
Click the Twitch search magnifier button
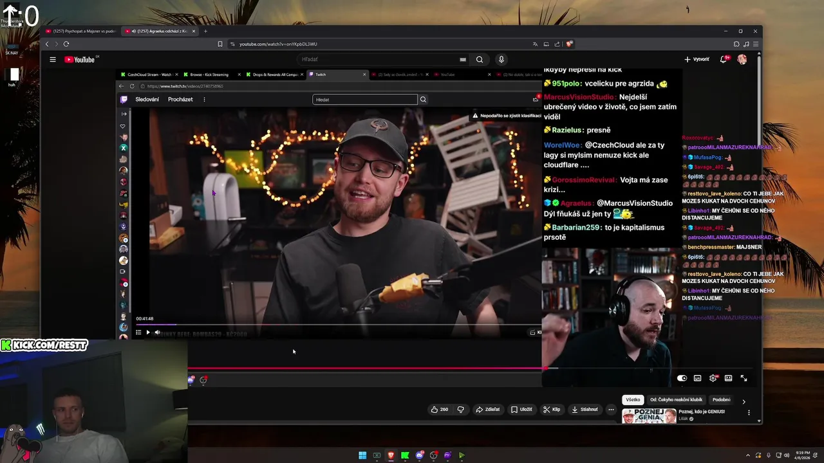423,100
